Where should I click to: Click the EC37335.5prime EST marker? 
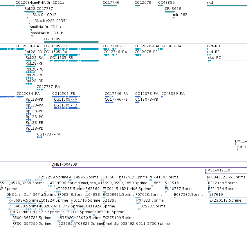pyautogui.click(x=175, y=198)
